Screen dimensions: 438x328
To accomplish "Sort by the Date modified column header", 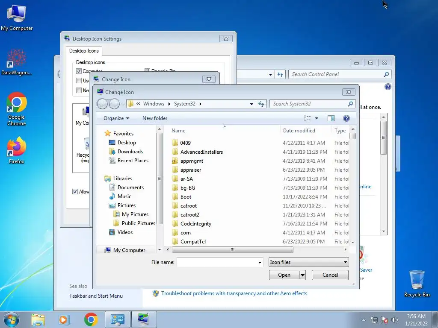I will click(299, 131).
